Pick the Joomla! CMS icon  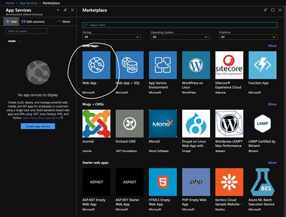[97, 124]
